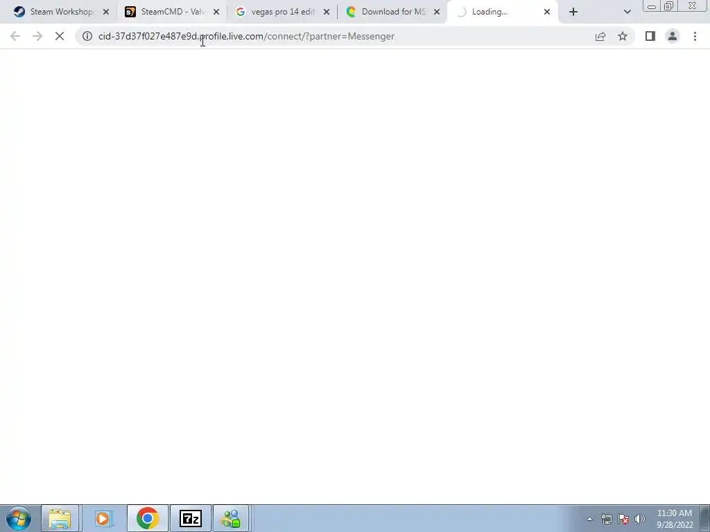Open 7-Zip from taskbar
The height and width of the screenshot is (532, 710).
point(190,518)
